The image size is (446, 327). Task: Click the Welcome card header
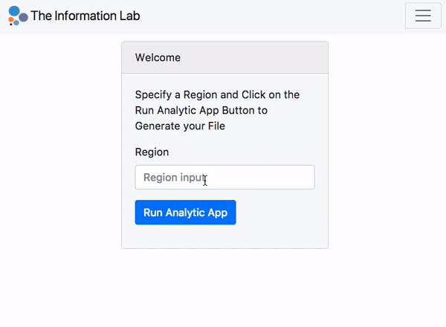click(224, 57)
